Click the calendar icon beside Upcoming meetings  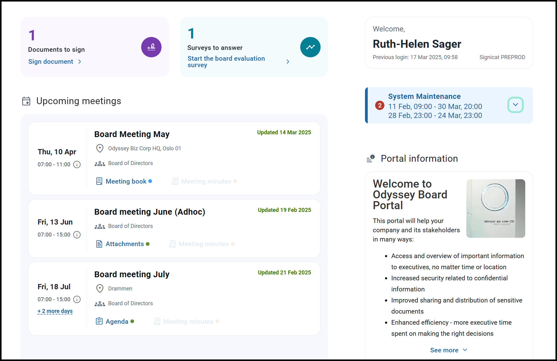coord(26,101)
